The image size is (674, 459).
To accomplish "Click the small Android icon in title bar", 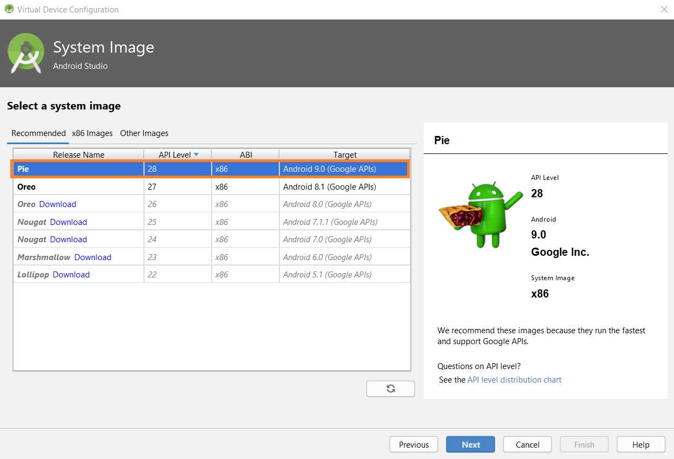I will tap(9, 9).
